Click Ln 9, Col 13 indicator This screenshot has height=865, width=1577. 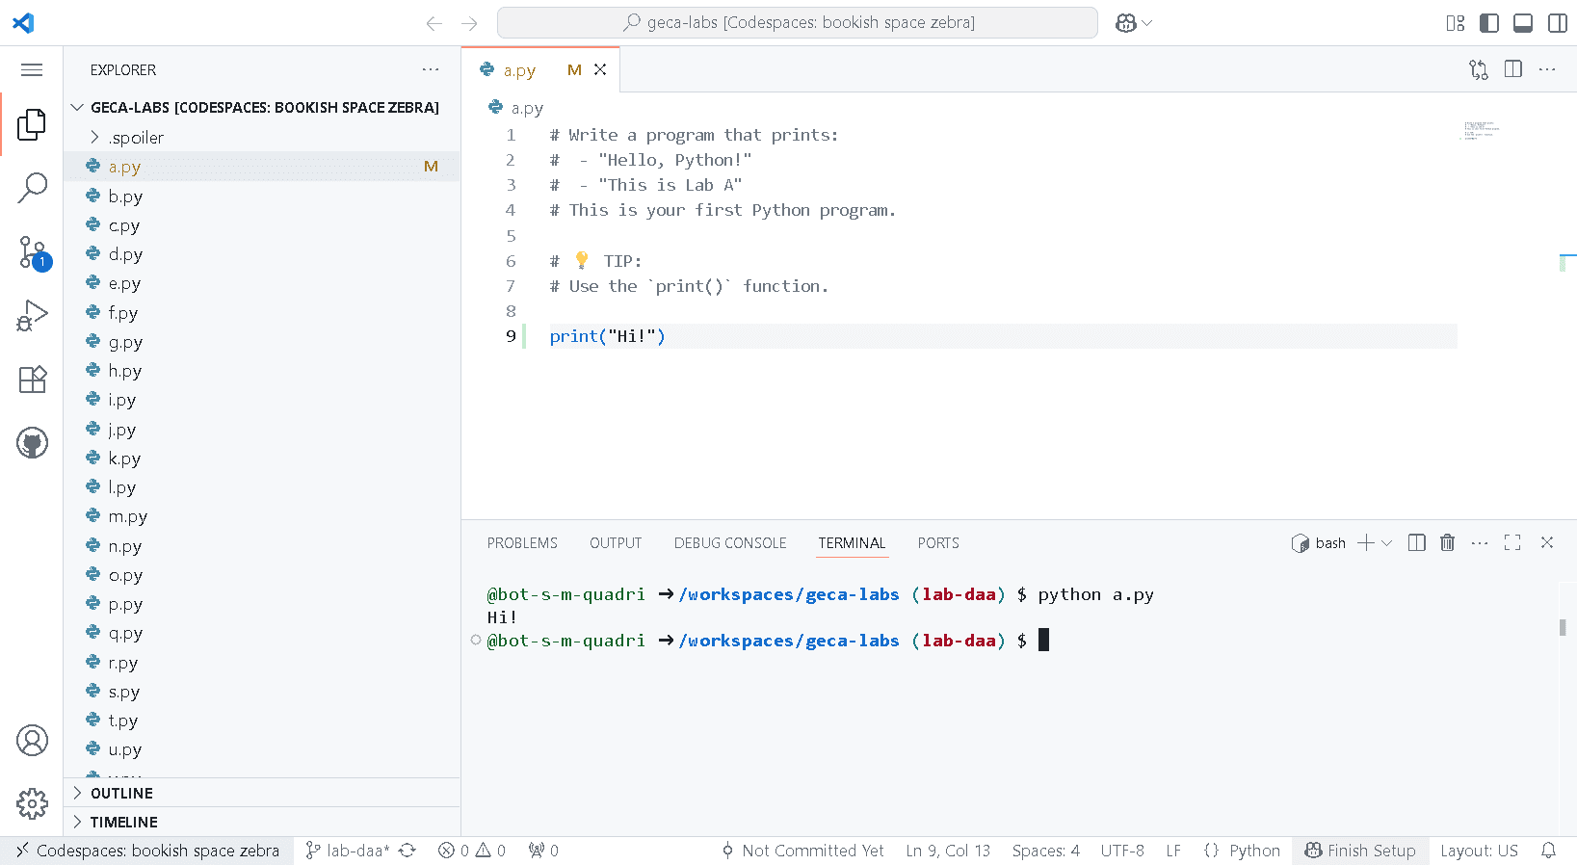tap(948, 851)
